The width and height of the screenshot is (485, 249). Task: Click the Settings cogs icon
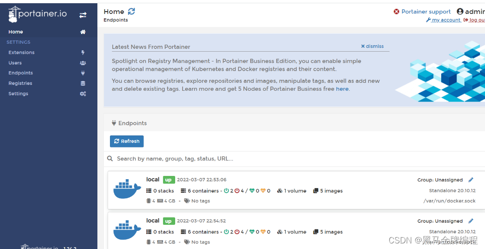pos(83,94)
